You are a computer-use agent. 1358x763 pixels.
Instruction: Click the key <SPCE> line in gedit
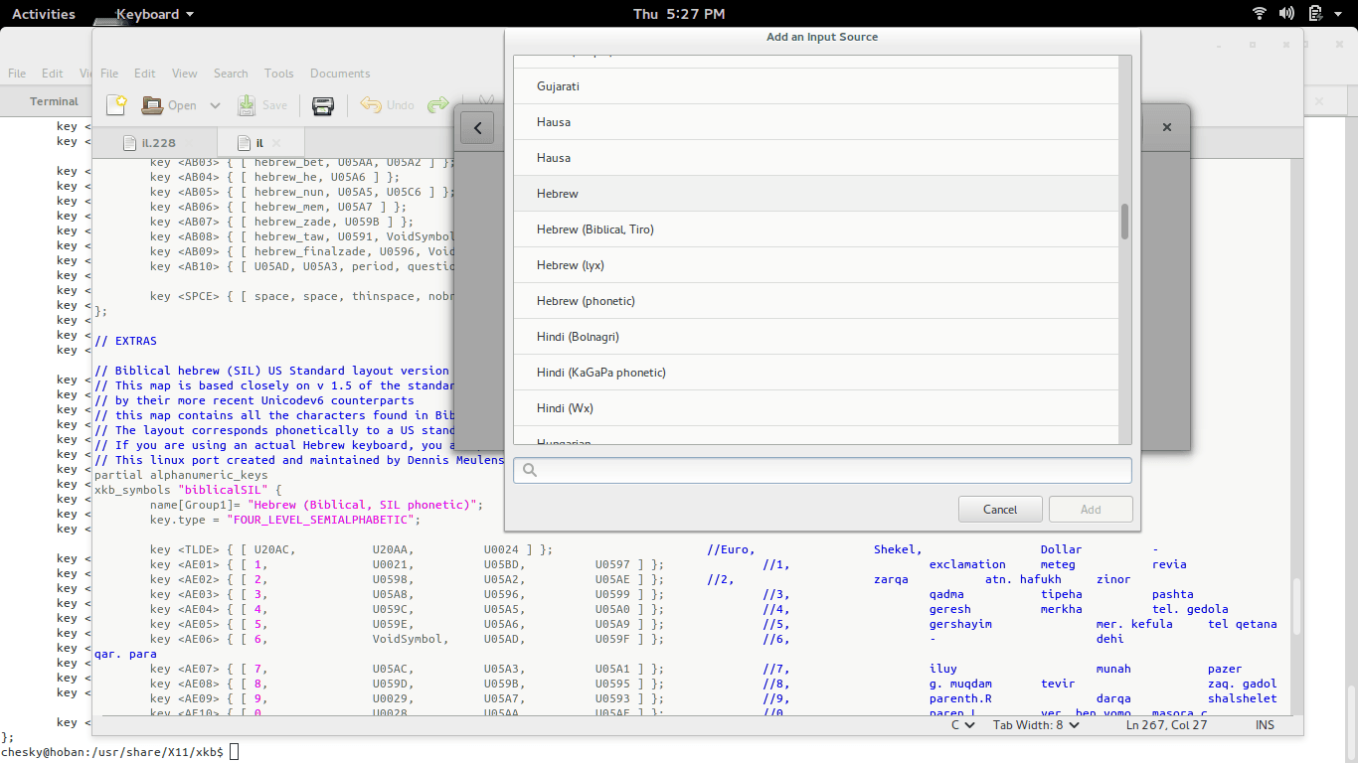coord(302,296)
